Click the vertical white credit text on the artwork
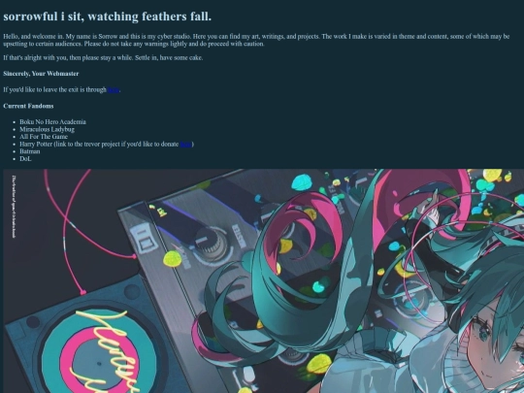Image resolution: width=524 pixels, height=393 pixels. point(14,207)
